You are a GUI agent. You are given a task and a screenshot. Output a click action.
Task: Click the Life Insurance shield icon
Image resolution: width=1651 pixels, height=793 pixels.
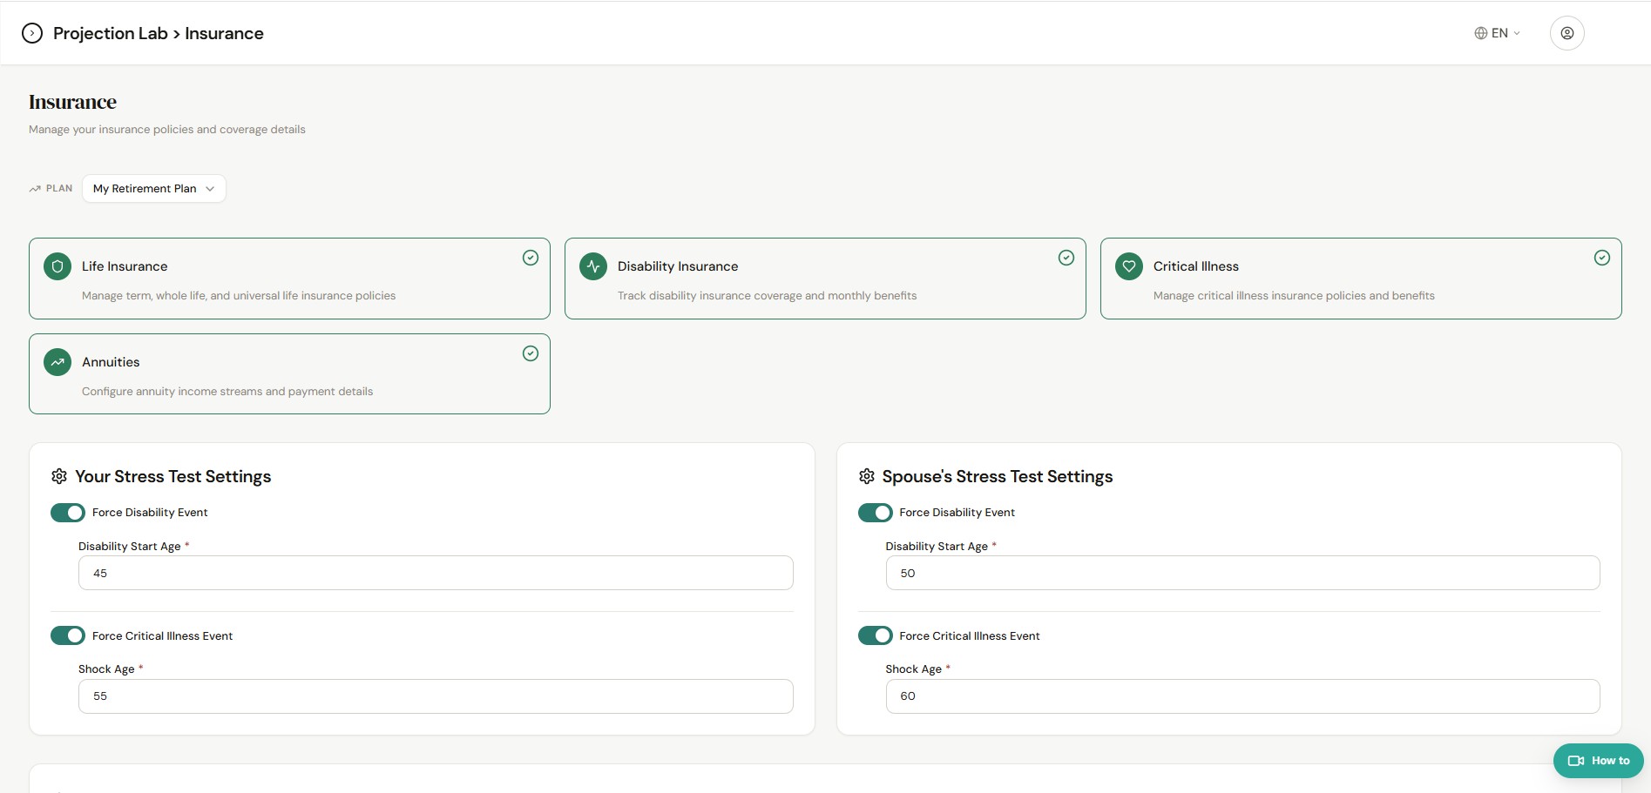(x=58, y=266)
